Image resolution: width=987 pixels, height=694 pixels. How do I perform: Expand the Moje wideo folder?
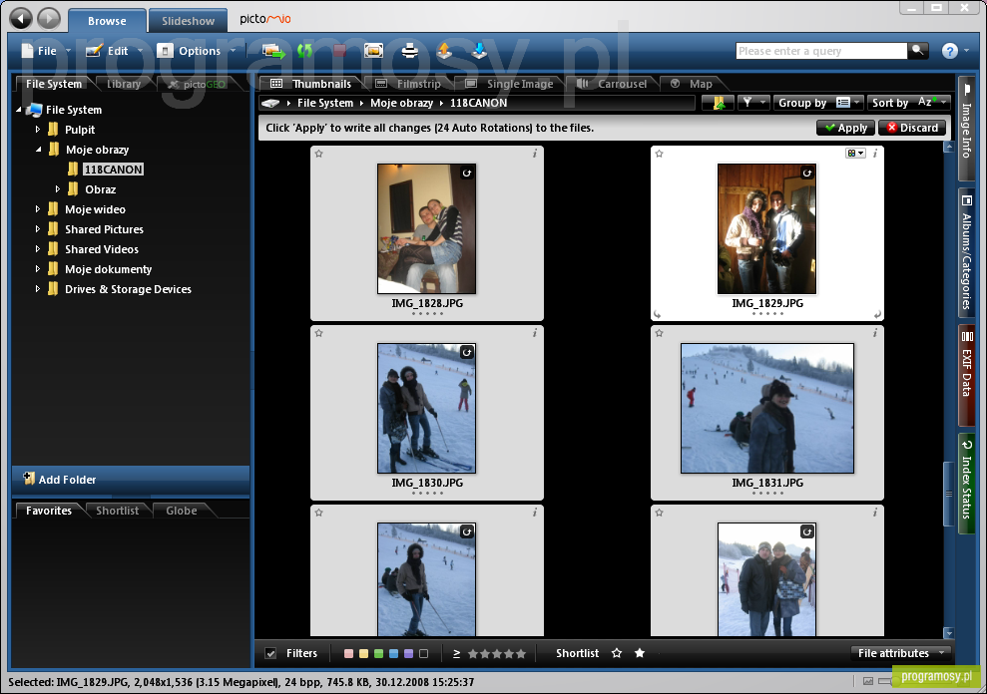(38, 208)
